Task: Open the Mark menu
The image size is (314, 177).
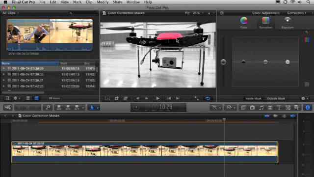Action: 78,2
